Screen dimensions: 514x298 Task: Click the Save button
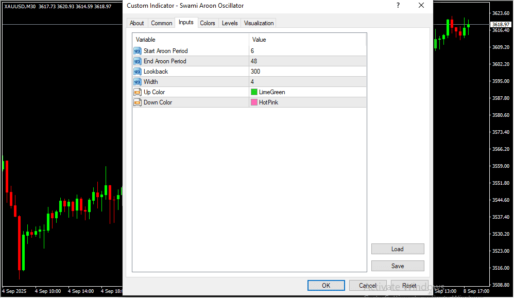pos(398,266)
